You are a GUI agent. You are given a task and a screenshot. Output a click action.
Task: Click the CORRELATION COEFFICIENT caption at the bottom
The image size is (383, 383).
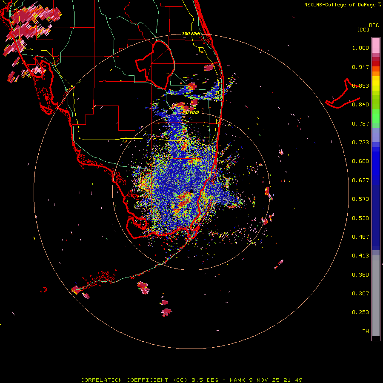tap(191, 380)
